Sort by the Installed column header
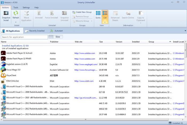Screen dimensions: 187x125 pos(139,42)
